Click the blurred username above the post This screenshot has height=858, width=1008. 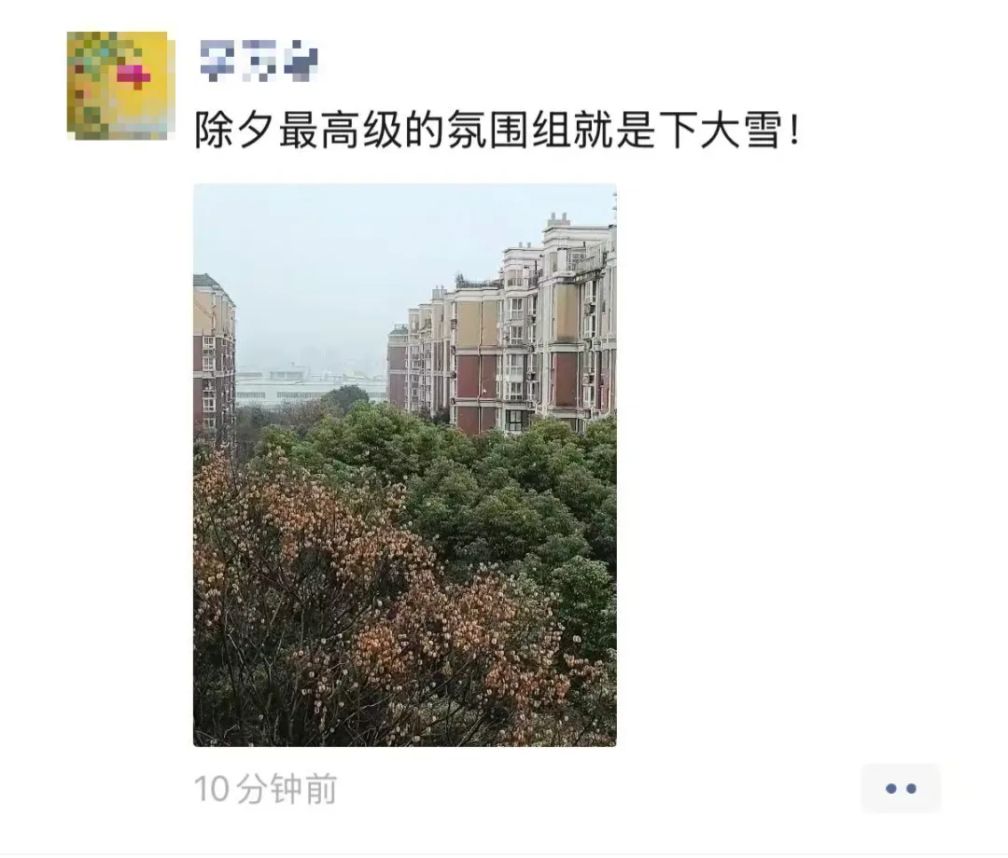click(259, 61)
